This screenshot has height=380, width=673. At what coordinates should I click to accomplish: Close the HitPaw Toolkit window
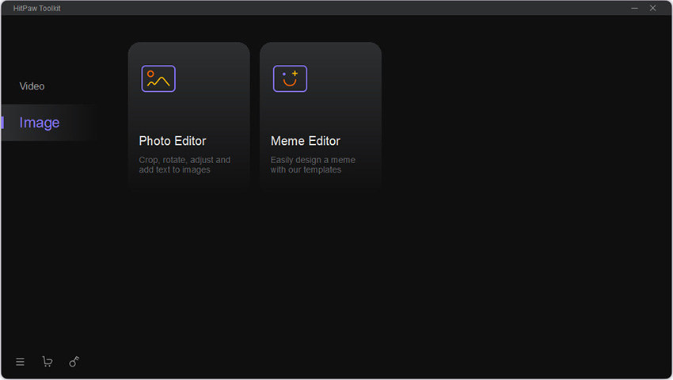click(x=653, y=8)
